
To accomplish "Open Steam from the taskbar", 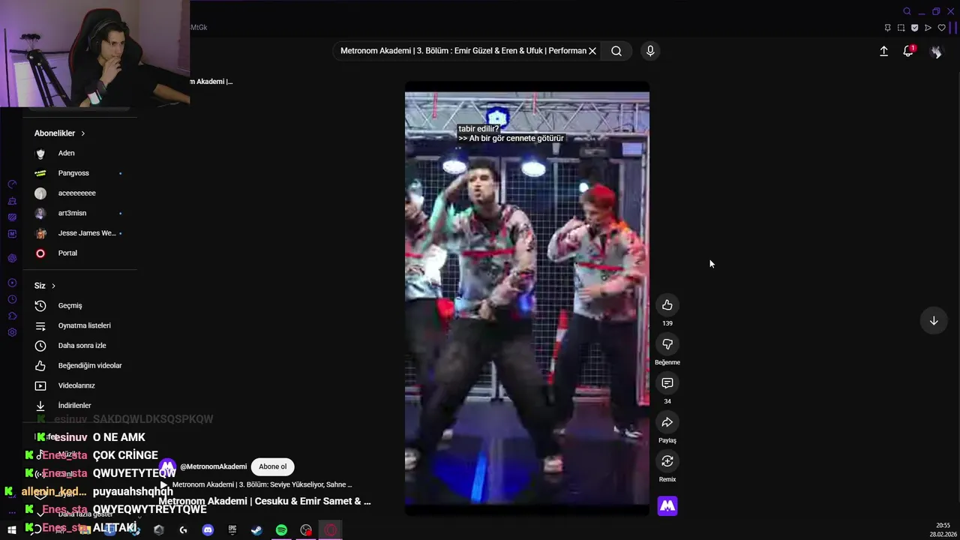I will pyautogui.click(x=256, y=529).
